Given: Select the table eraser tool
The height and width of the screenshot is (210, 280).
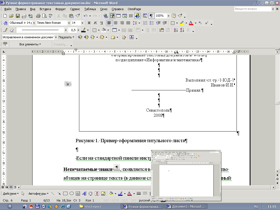Looking at the screenshot, I should pyautogui.click(x=12, y=30).
